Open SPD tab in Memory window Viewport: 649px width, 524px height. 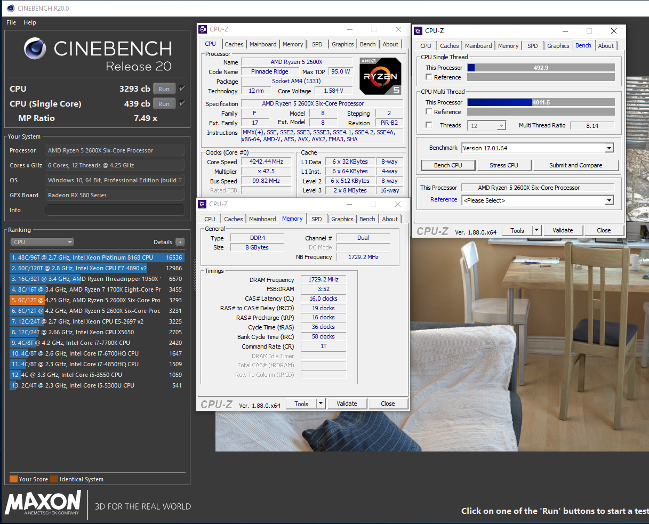317,219
